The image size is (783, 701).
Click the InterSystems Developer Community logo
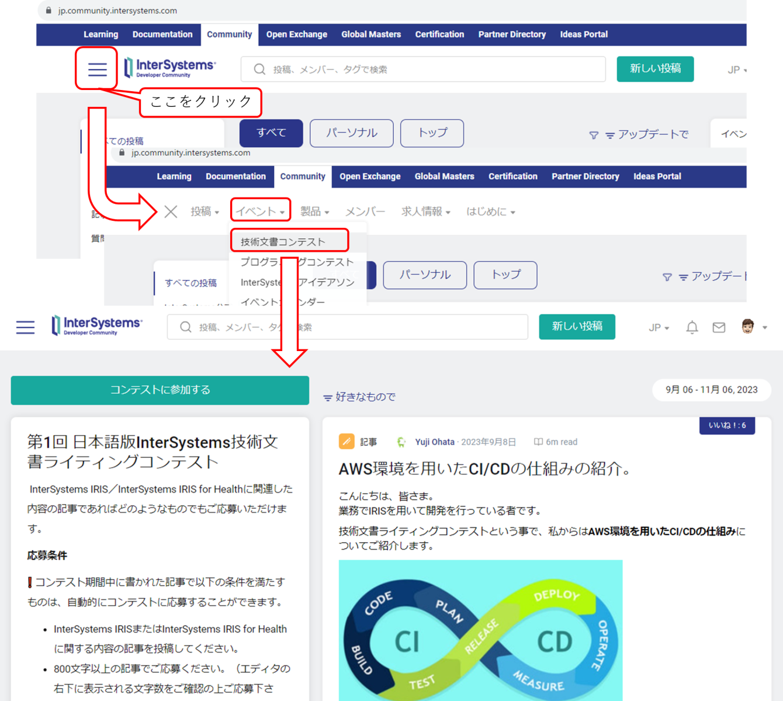[97, 325]
